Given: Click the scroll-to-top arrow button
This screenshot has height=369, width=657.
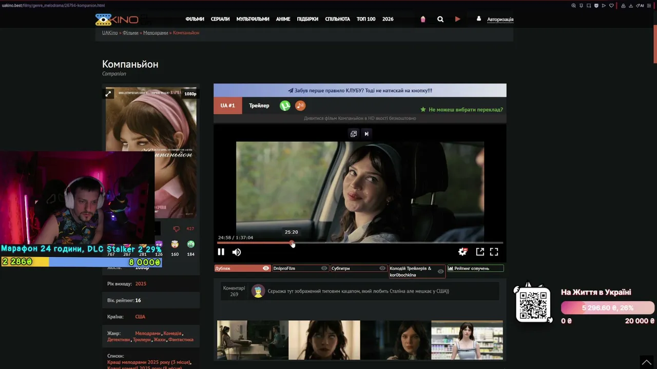Looking at the screenshot, I should [x=647, y=362].
